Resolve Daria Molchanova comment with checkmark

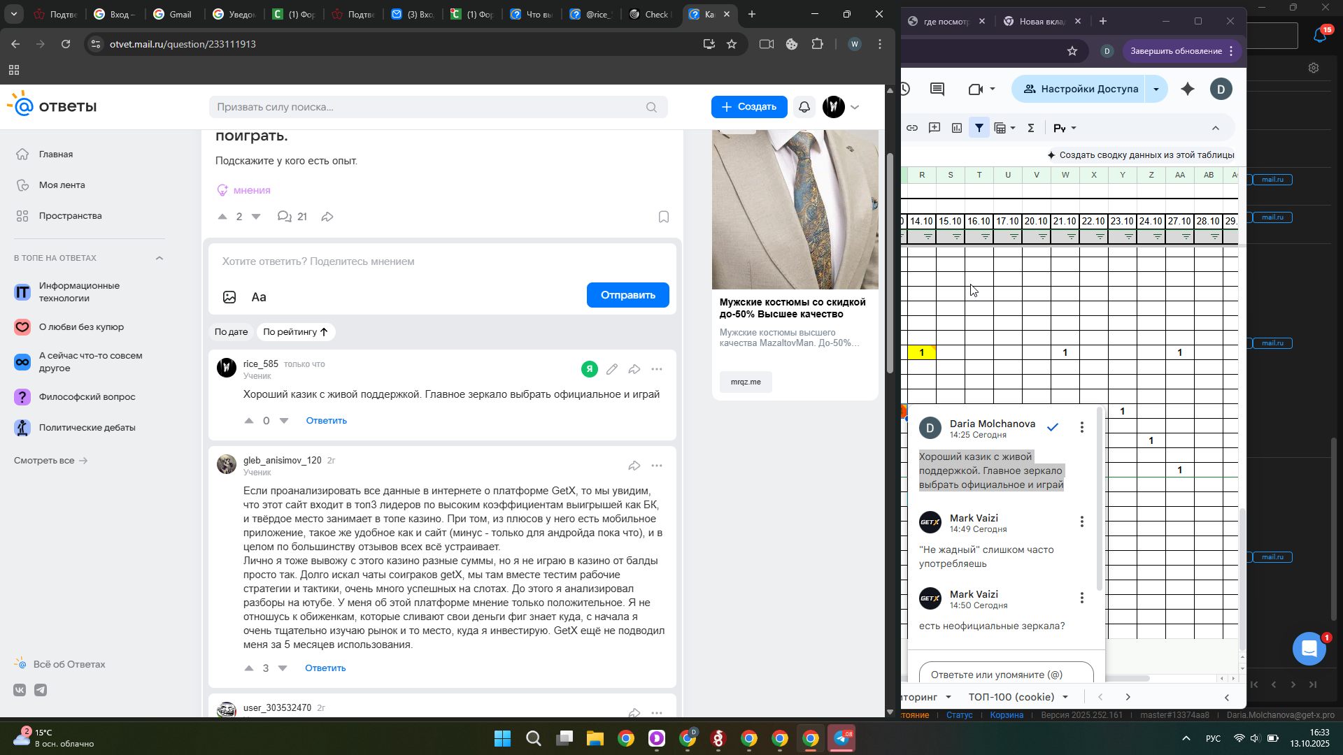tap(1053, 427)
